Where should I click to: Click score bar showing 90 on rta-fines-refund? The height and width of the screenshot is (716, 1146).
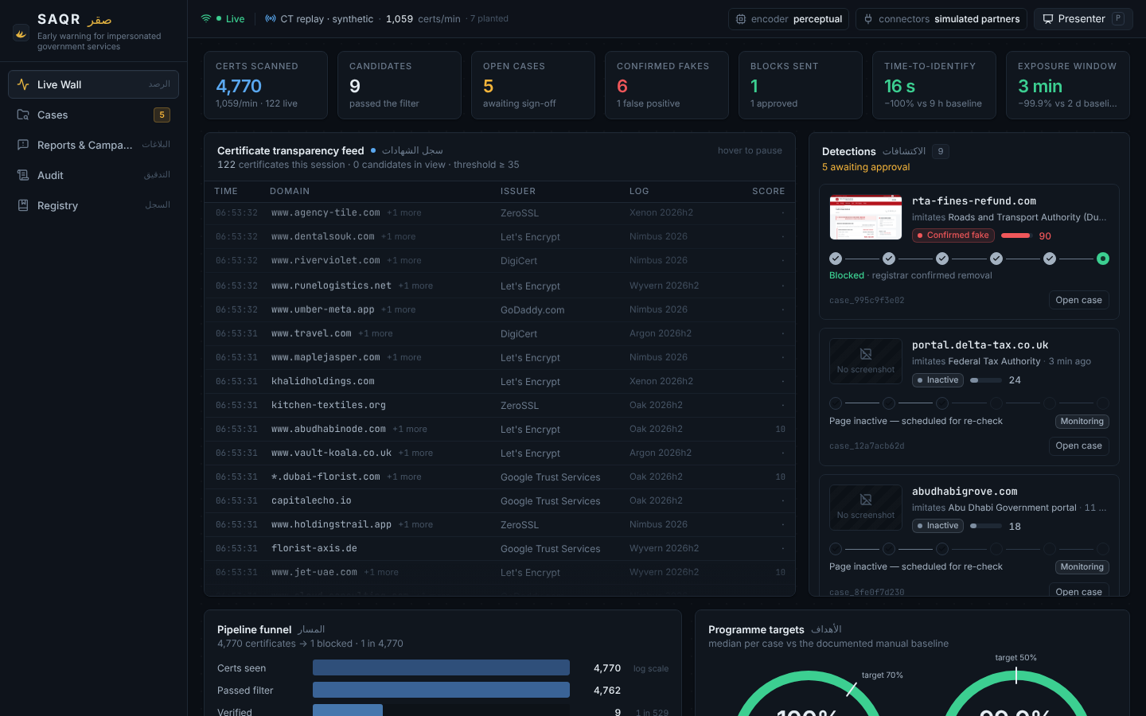[1016, 235]
